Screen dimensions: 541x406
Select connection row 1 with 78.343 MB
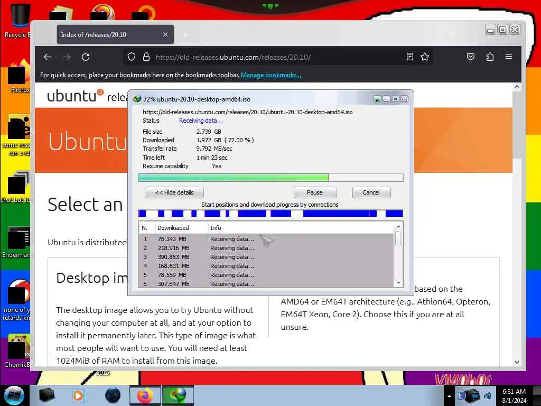pyautogui.click(x=266, y=239)
